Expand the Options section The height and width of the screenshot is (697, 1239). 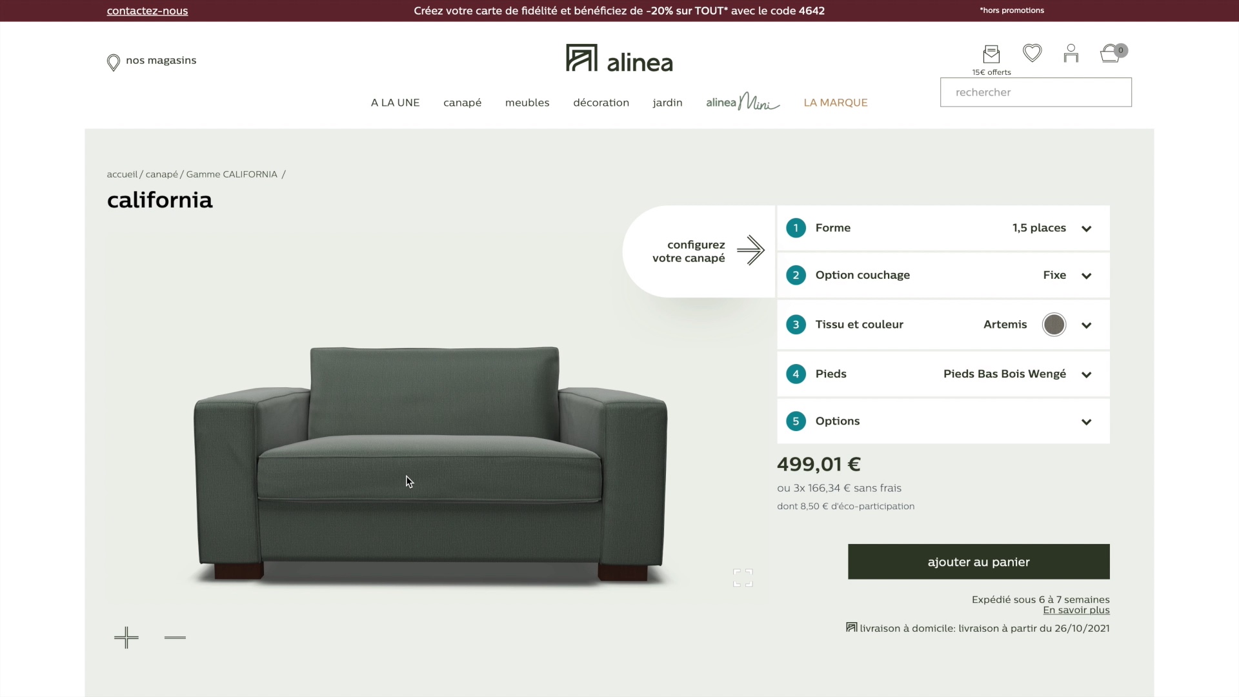pyautogui.click(x=943, y=421)
